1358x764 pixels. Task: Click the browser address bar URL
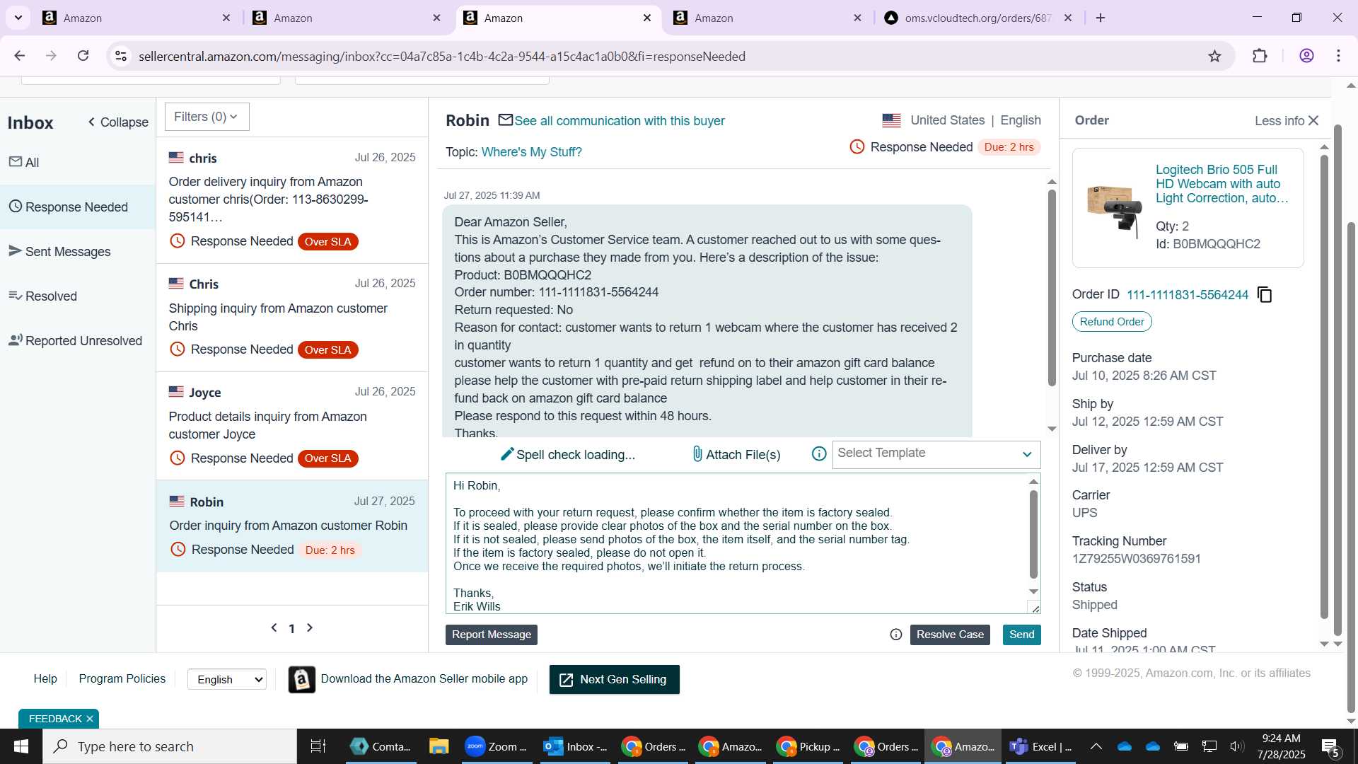442,56
